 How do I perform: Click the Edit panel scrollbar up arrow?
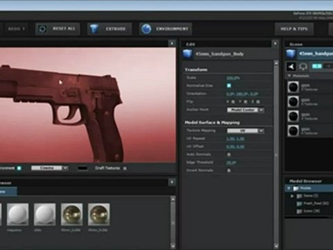point(276,62)
